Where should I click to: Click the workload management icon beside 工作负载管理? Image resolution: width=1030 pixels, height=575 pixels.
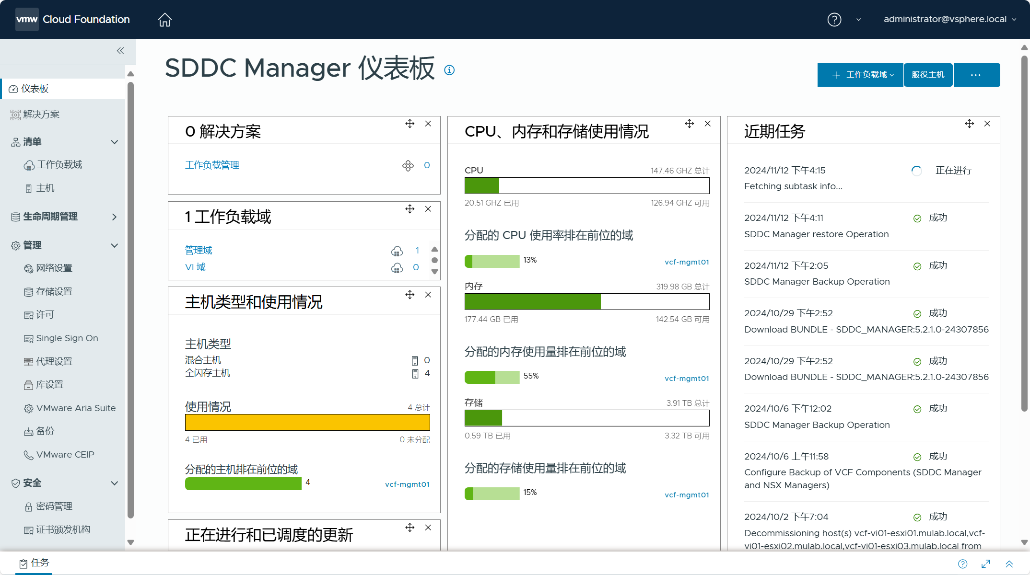click(x=408, y=166)
